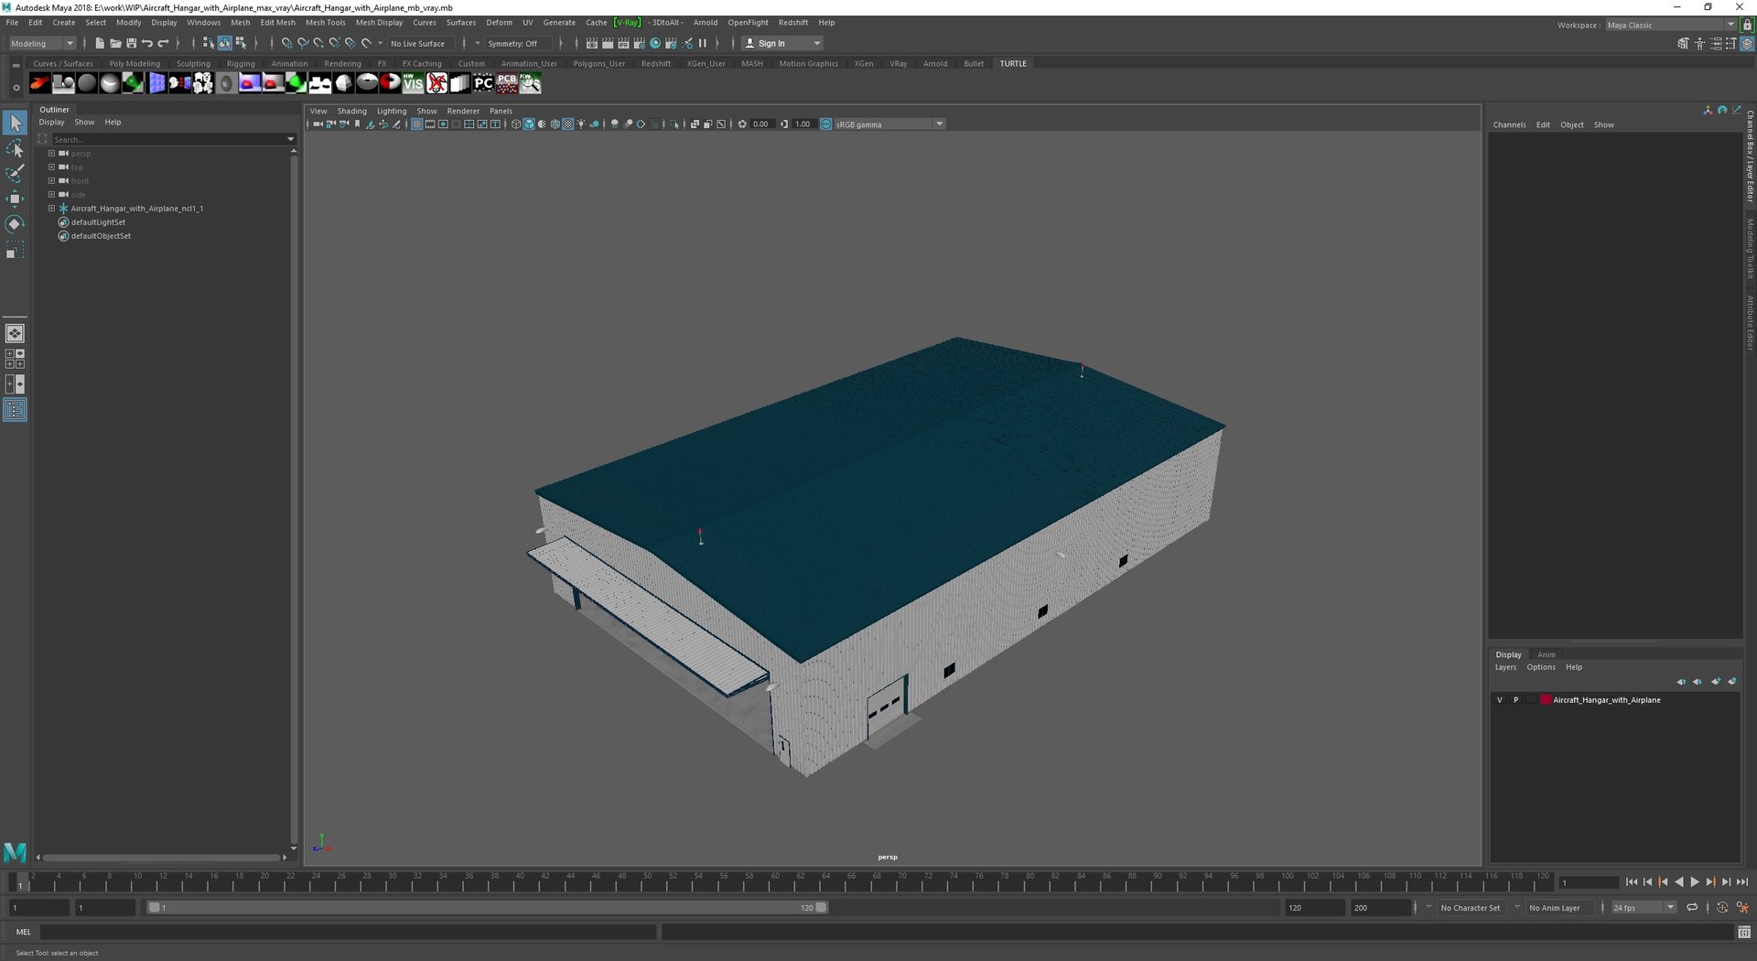Click frame 60 on the time slider
1757x961 pixels.
(x=775, y=881)
